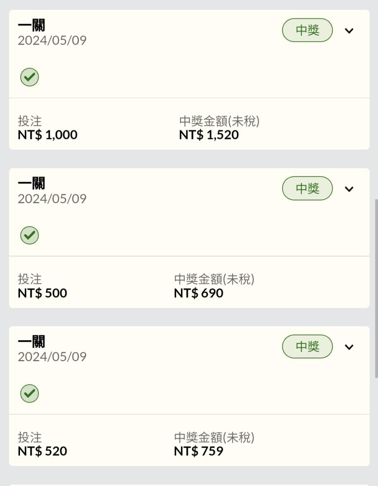378x486 pixels.
Task: Click the NT$ 500 stake amount
Action: [x=42, y=293]
